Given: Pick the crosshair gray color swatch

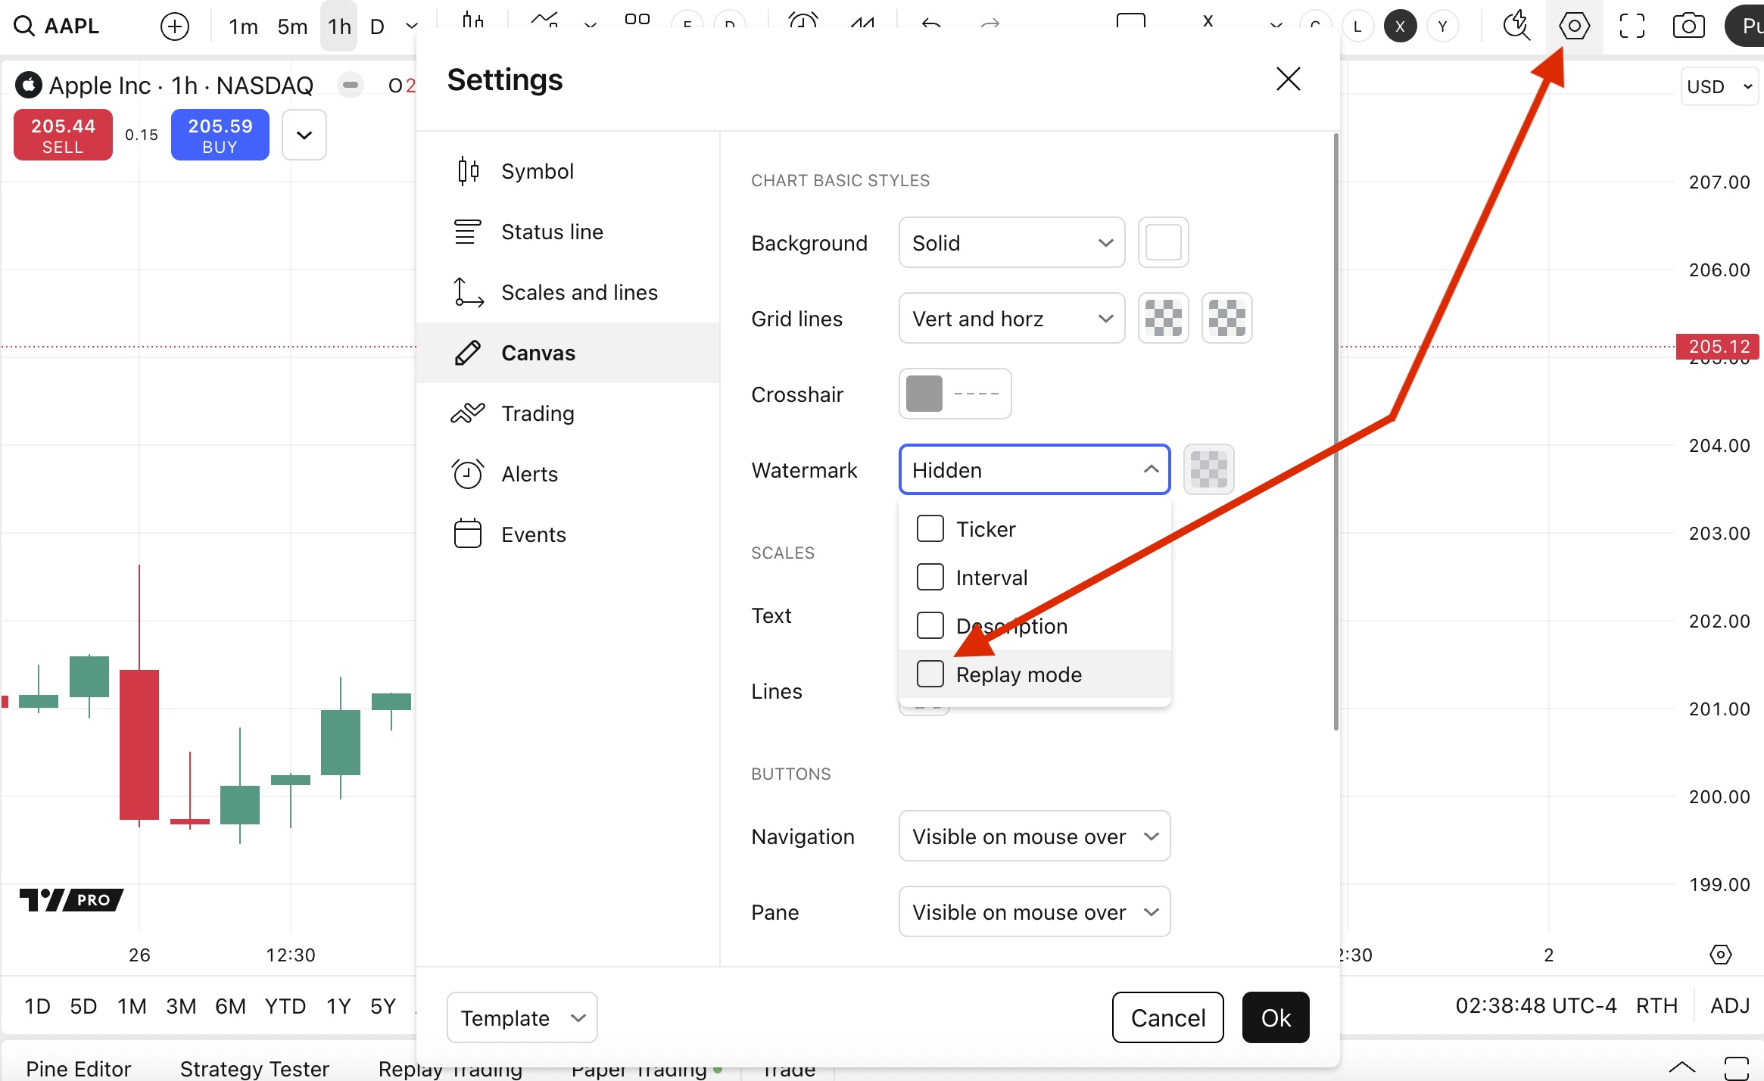Looking at the screenshot, I should point(924,394).
